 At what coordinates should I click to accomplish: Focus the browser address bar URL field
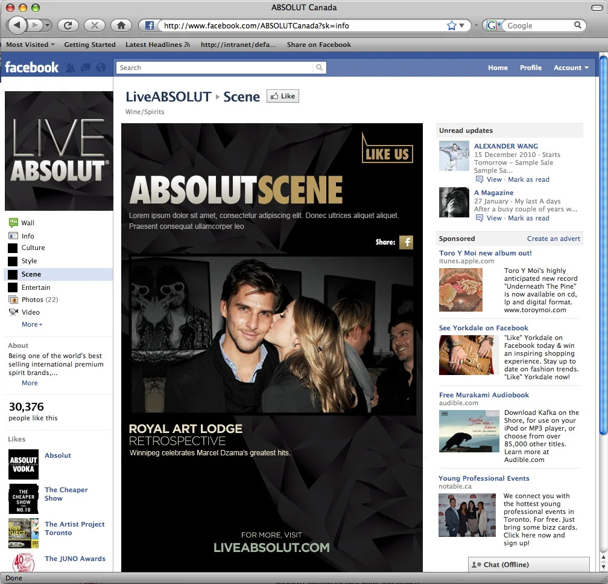pyautogui.click(x=302, y=25)
